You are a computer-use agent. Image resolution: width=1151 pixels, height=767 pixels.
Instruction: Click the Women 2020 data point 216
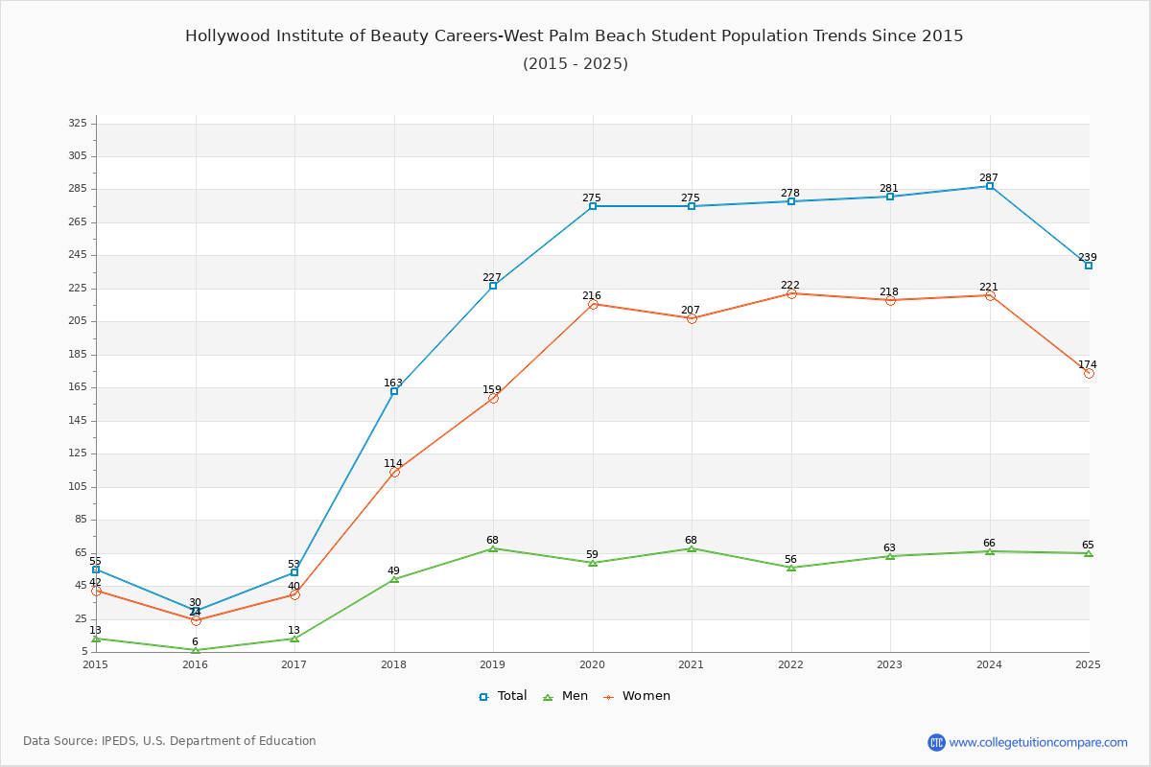[593, 304]
